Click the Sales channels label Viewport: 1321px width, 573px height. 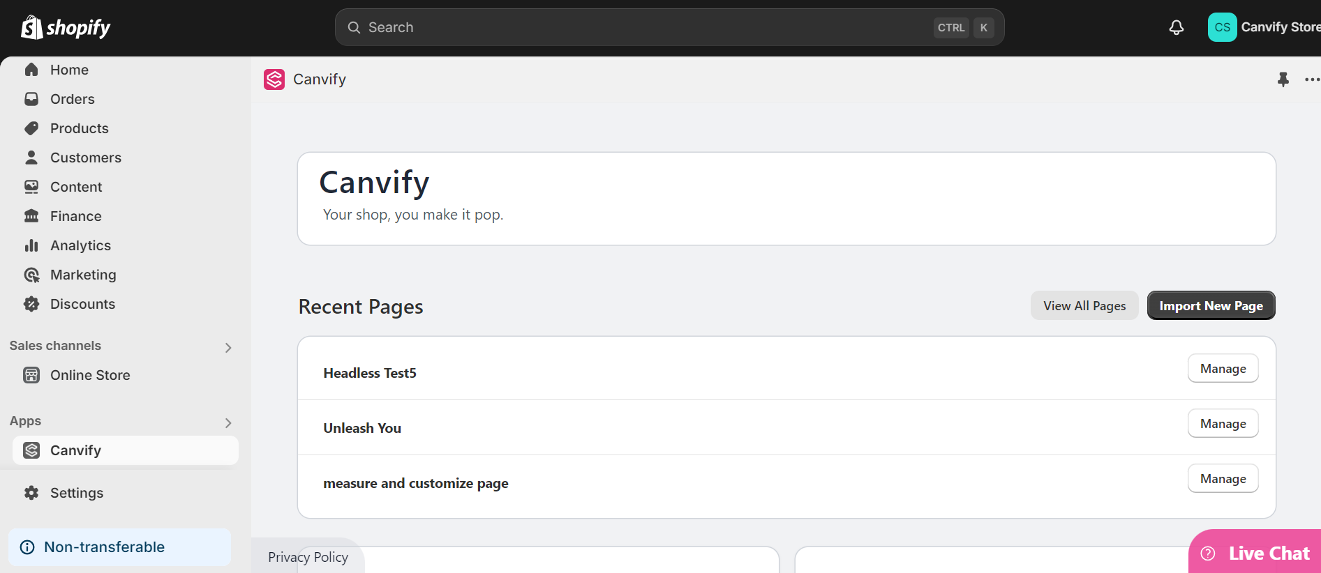coord(55,346)
